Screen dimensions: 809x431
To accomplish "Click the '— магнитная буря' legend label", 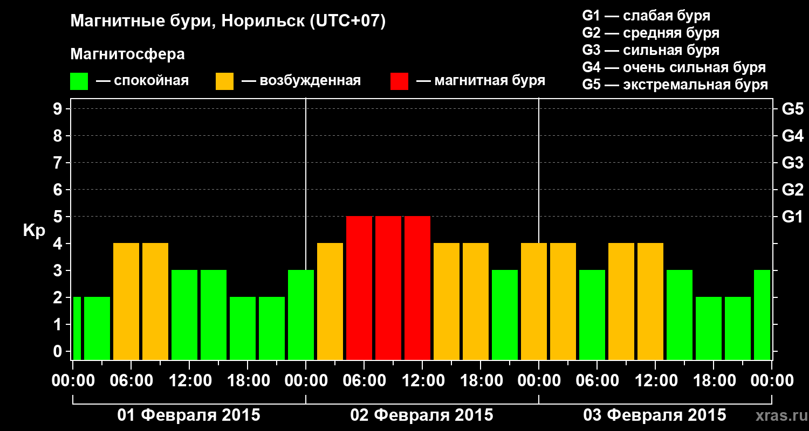I will point(481,81).
